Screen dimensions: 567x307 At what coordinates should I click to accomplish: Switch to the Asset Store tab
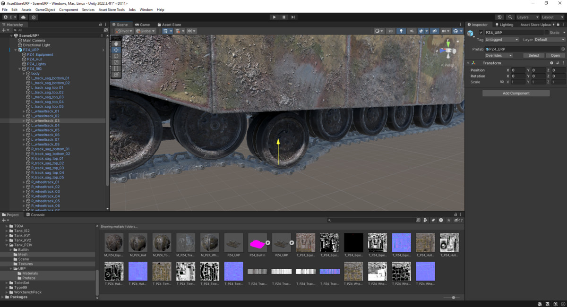pyautogui.click(x=169, y=25)
